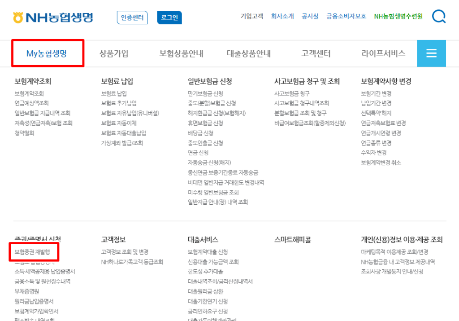Open 분할보험금 조회 및 청구
This screenshot has width=459, height=321.
[x=300, y=113]
